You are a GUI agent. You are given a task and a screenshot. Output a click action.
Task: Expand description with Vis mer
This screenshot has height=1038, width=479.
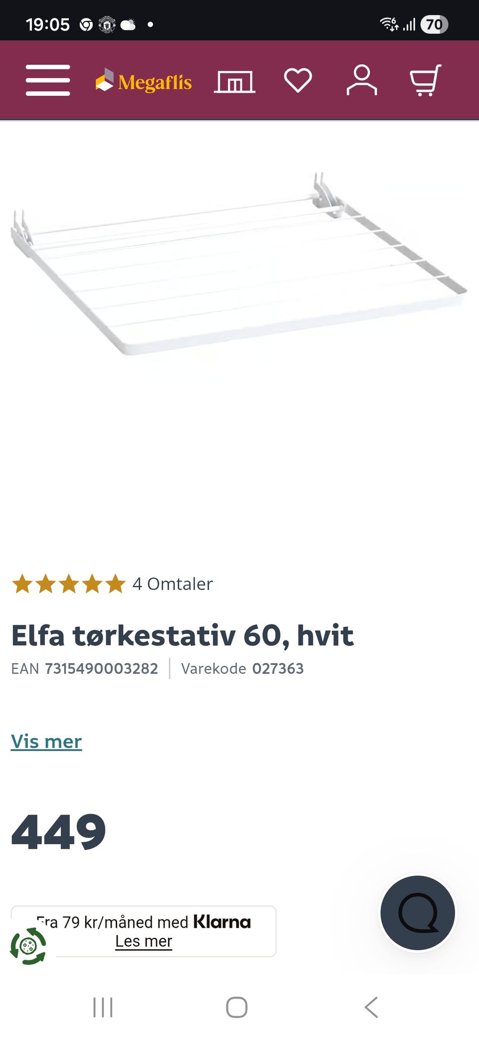click(46, 742)
